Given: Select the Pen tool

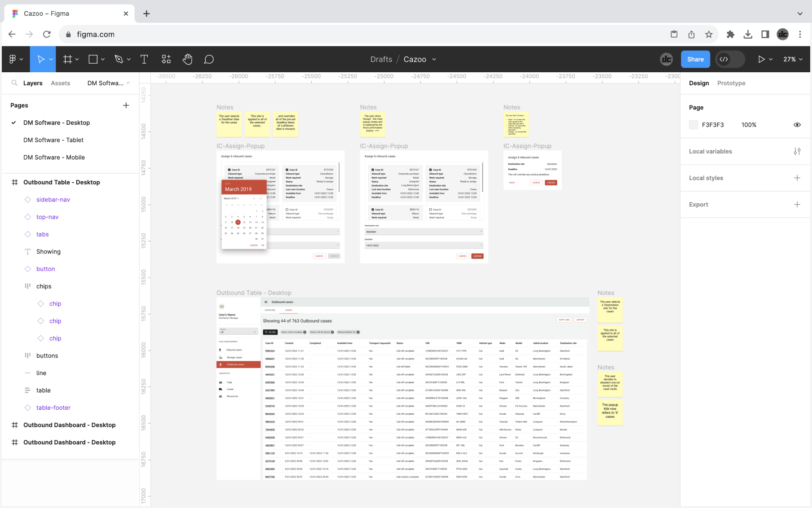Looking at the screenshot, I should point(119,59).
